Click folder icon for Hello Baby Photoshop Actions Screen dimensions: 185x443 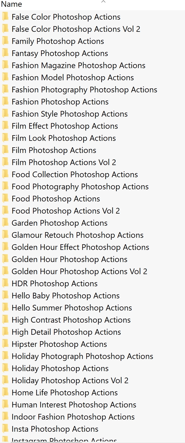pyautogui.click(x=5, y=295)
